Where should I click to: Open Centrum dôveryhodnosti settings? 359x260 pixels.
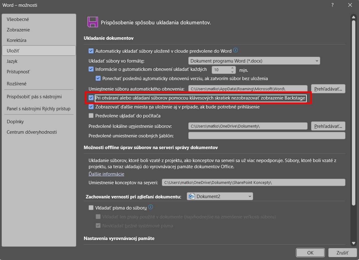point(39,132)
